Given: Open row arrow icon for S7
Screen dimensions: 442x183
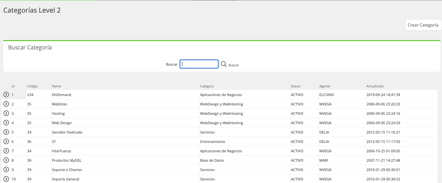Looking at the screenshot, I should 6,141.
